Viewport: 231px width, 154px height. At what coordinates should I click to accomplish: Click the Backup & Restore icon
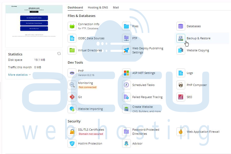[181, 38]
